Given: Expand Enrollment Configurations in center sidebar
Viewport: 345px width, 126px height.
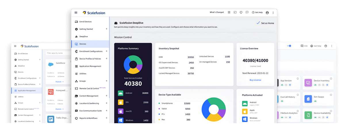Looking at the screenshot, I should coord(106,51).
